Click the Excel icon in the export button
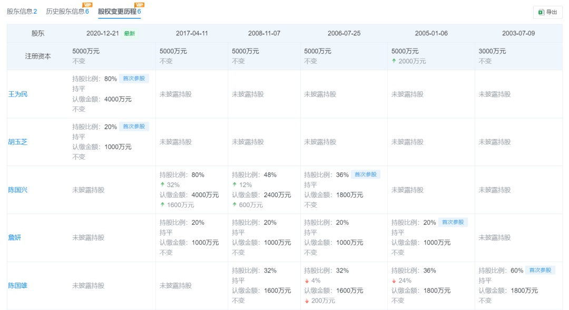Viewport: 569px width, 310px height. [x=541, y=12]
